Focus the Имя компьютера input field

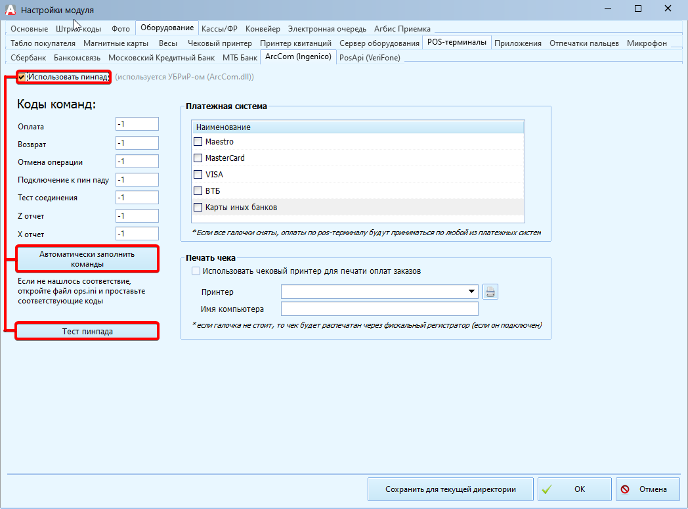point(379,309)
